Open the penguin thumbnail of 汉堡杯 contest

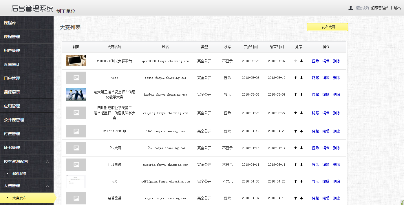coord(76,94)
